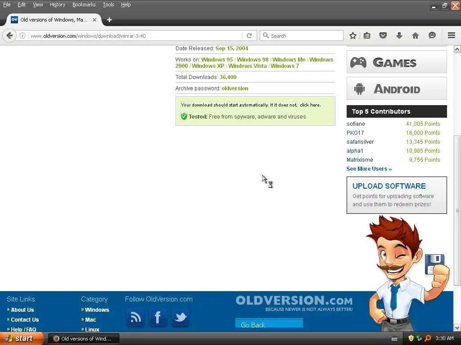Click the Games controller banner
The width and height of the screenshot is (461, 345).
[397, 62]
